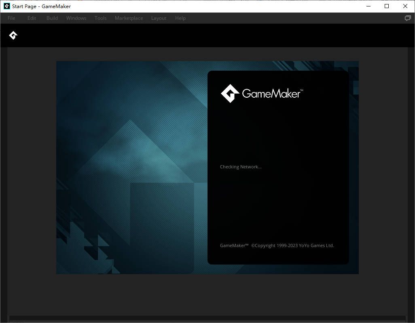Open the Marketplace menu
The height and width of the screenshot is (323, 415).
tap(129, 18)
